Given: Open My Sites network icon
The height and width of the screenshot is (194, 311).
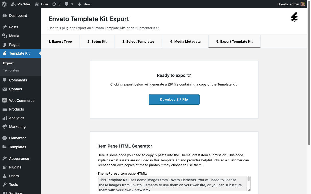Looking at the screenshot, I should [x=13, y=4].
